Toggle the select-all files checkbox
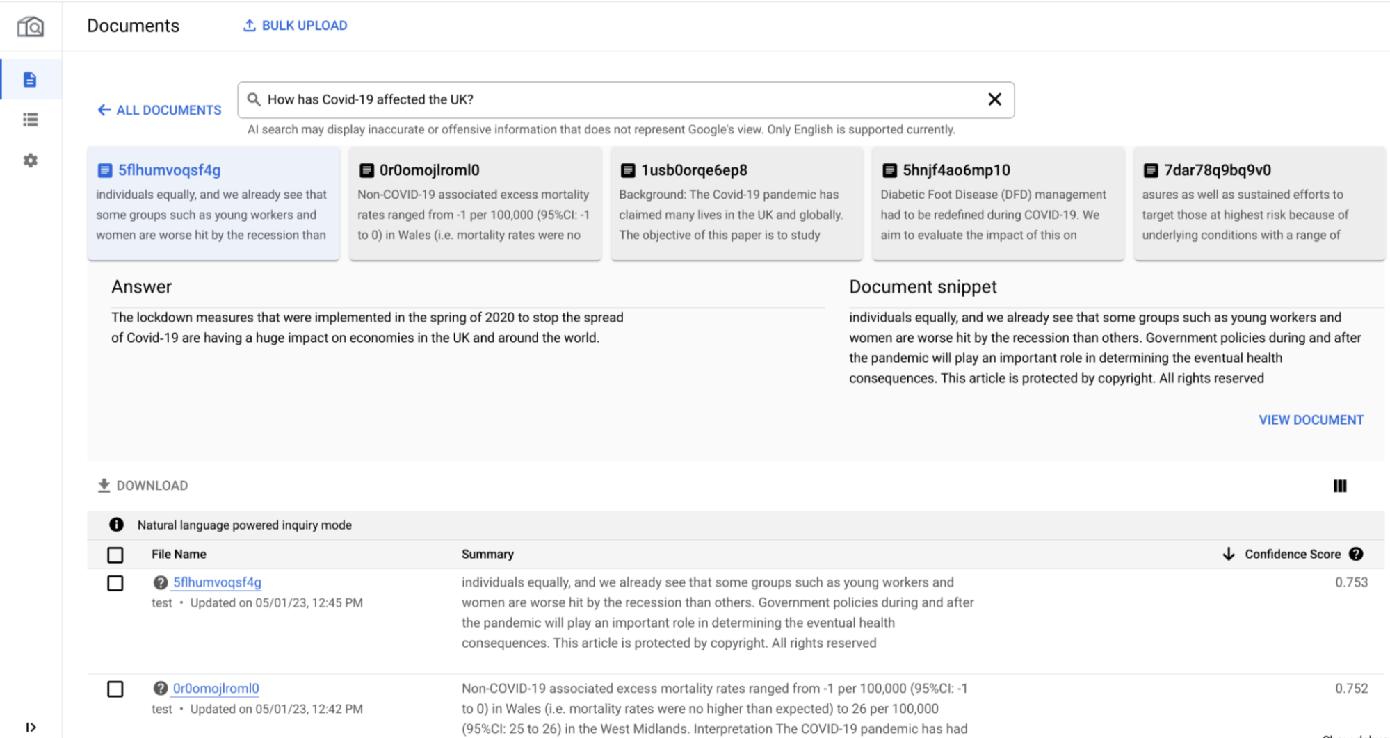Screen dimensions: 1390x738 (115, 555)
